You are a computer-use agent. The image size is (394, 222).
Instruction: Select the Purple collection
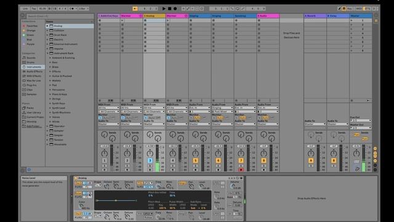click(30, 44)
